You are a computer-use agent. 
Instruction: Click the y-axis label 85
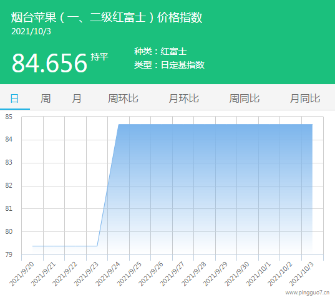[x=9, y=117]
